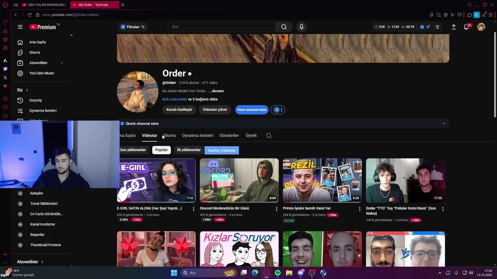Switch to Oynatma listeleri channel tab

click(x=198, y=136)
